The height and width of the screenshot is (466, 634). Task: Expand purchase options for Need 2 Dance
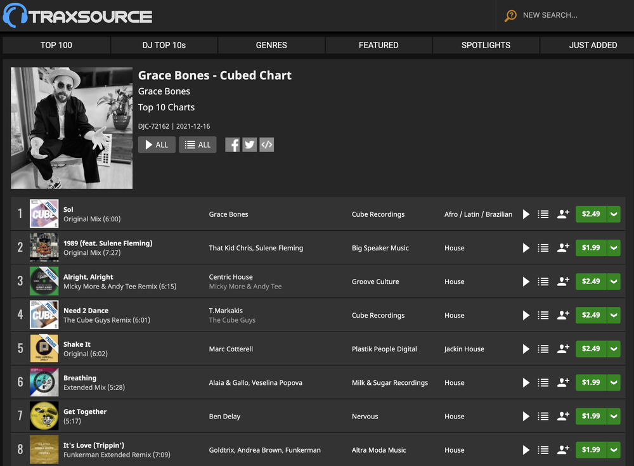click(614, 315)
